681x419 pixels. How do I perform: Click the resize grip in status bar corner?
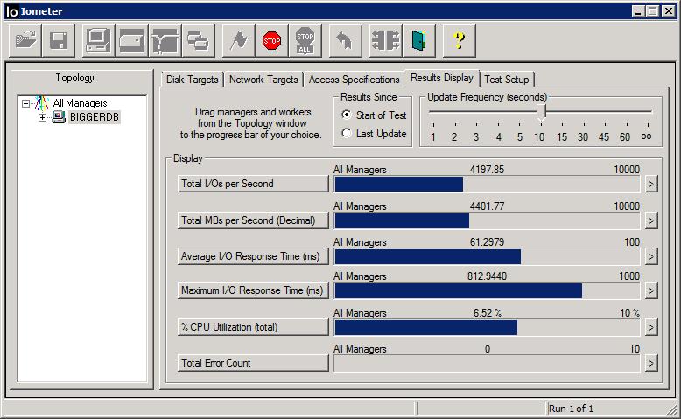coord(672,409)
